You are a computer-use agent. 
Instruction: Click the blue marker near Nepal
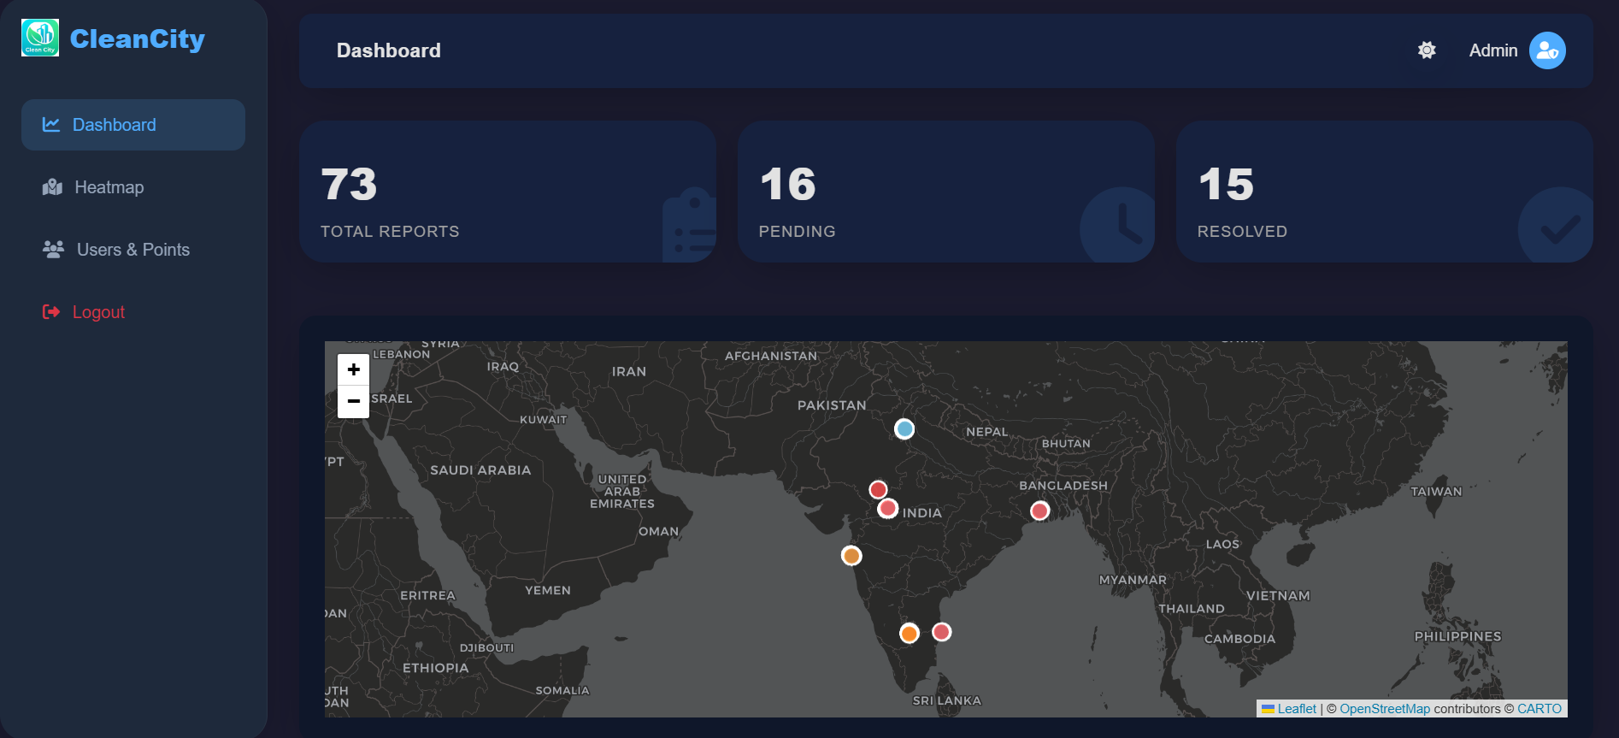904,428
